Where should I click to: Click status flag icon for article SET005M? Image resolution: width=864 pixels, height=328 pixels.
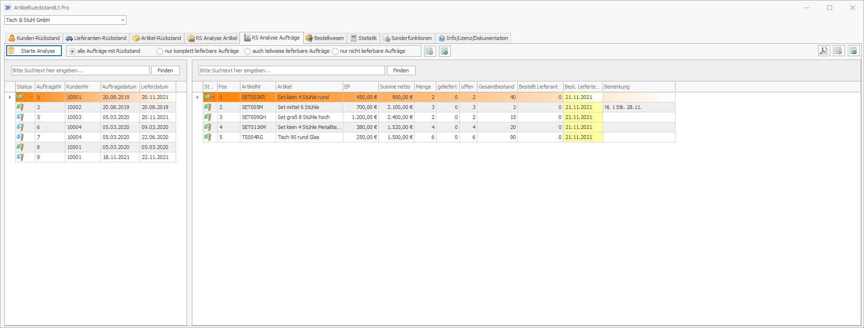pyautogui.click(x=208, y=107)
